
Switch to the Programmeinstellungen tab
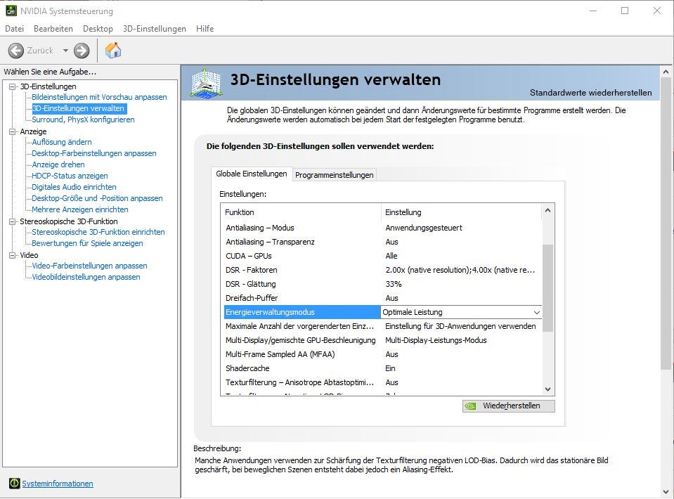tap(334, 175)
